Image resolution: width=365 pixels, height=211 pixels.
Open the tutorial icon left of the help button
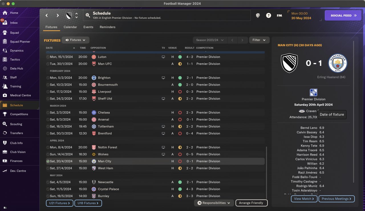pos(258,15)
